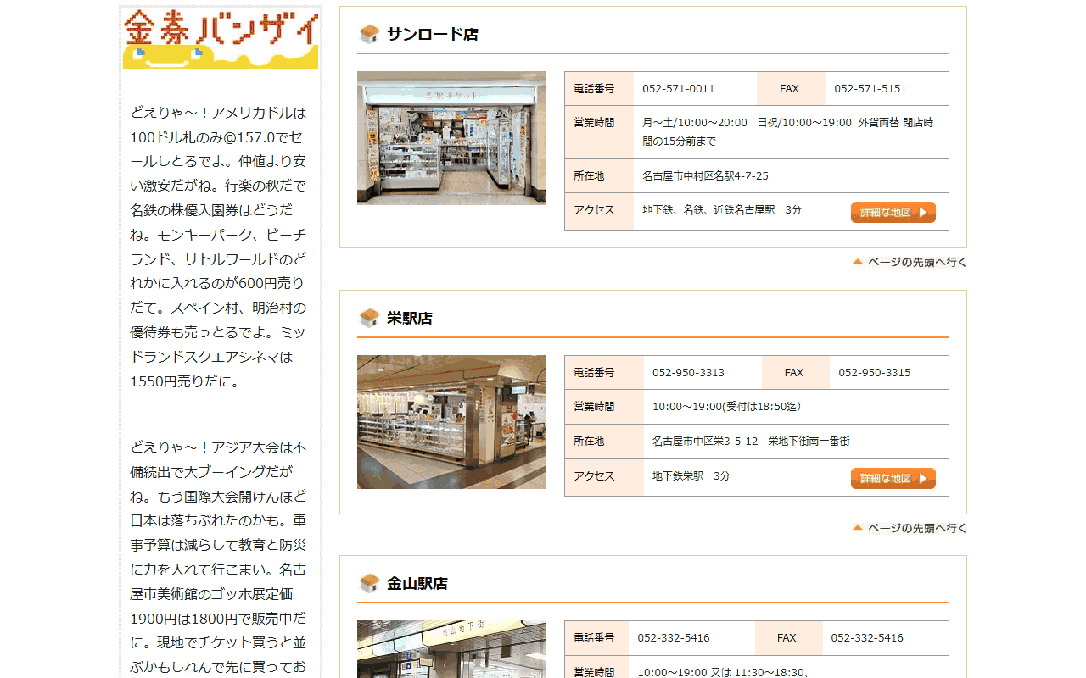Open the 金山駅店 storefront photo

(451, 649)
